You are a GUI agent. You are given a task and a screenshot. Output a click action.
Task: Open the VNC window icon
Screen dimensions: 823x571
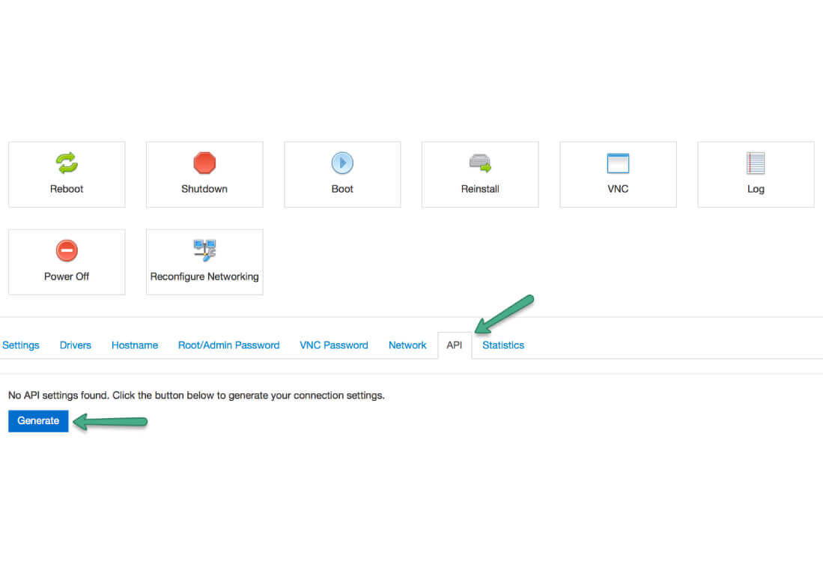click(x=618, y=163)
